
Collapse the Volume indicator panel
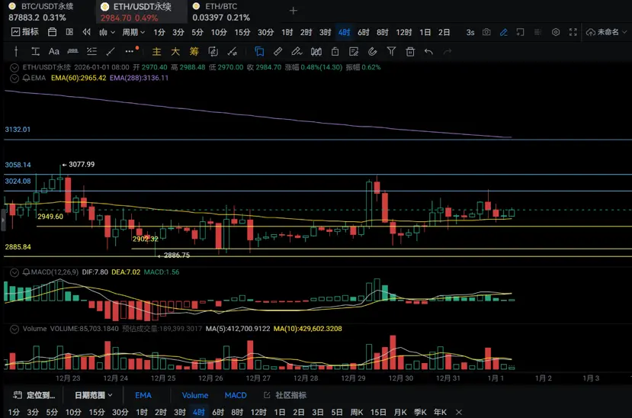14,329
